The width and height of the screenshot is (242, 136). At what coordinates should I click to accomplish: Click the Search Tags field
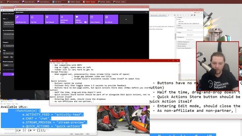[9, 53]
